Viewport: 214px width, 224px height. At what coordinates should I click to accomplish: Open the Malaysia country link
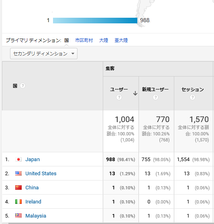pyautogui.click(x=36, y=216)
